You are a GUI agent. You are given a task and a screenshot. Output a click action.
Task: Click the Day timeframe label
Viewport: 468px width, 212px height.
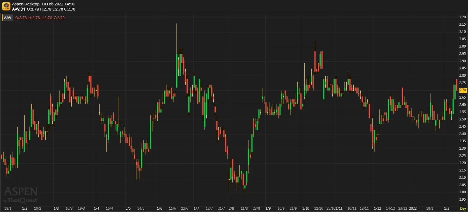[x=462, y=208]
